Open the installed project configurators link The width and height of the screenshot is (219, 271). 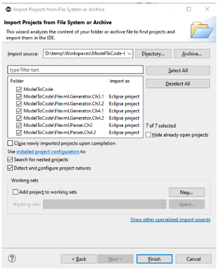click(48, 152)
